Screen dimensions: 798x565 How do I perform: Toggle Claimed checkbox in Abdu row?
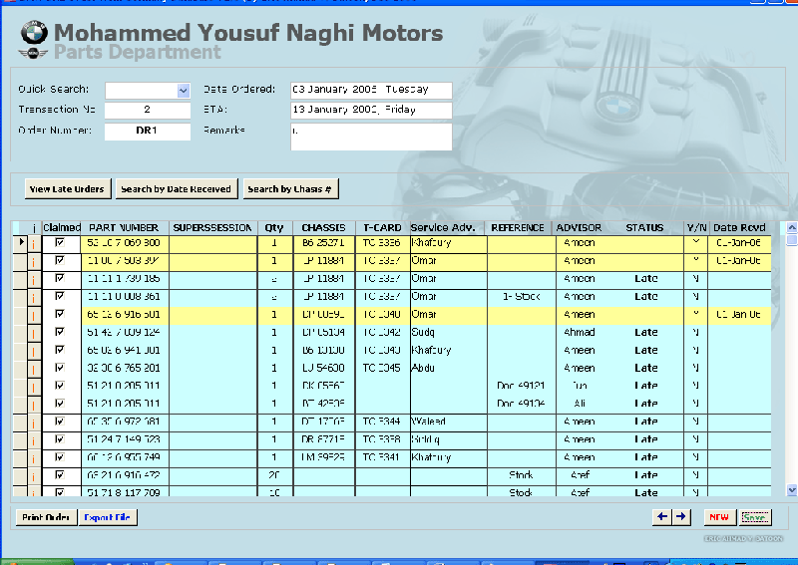[60, 367]
